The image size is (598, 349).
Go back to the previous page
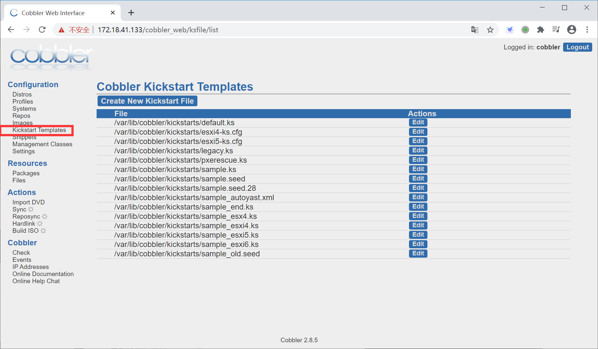point(11,30)
